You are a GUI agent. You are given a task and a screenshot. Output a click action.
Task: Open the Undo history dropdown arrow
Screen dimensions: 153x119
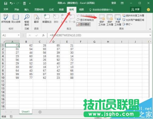pos(14,3)
